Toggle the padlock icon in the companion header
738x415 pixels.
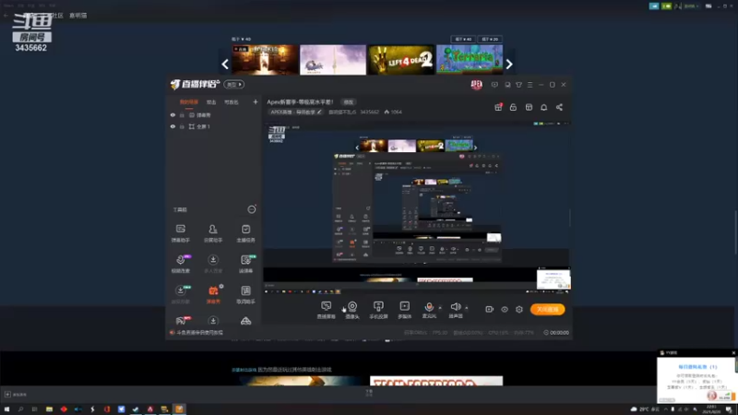point(513,107)
